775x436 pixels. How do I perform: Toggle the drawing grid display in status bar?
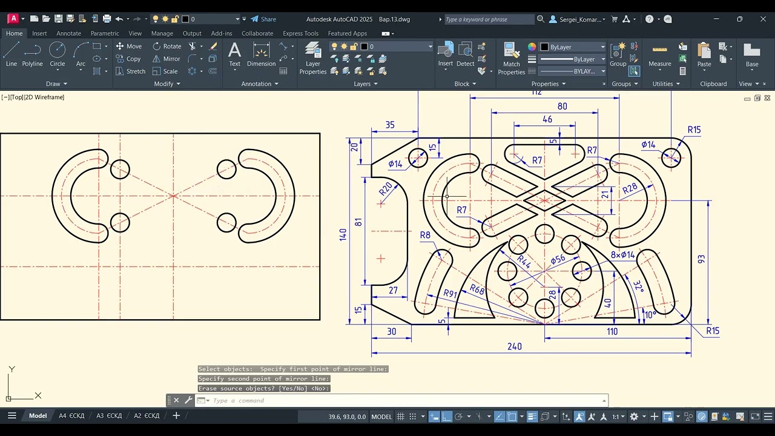click(400, 417)
